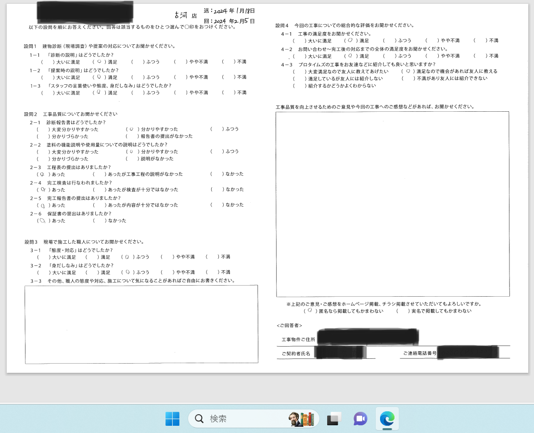Open the Windows Start menu
Viewport: 534px width, 433px height.
[172, 419]
